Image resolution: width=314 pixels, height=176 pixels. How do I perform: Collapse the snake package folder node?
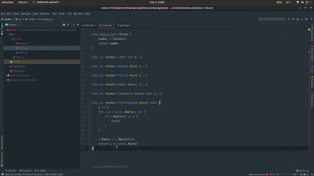pos(11,39)
